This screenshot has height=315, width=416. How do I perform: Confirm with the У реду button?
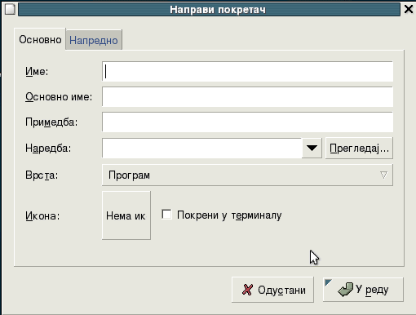(x=363, y=290)
